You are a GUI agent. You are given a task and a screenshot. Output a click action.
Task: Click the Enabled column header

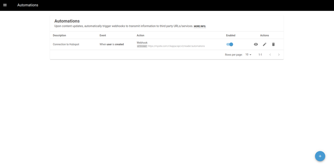[231, 35]
